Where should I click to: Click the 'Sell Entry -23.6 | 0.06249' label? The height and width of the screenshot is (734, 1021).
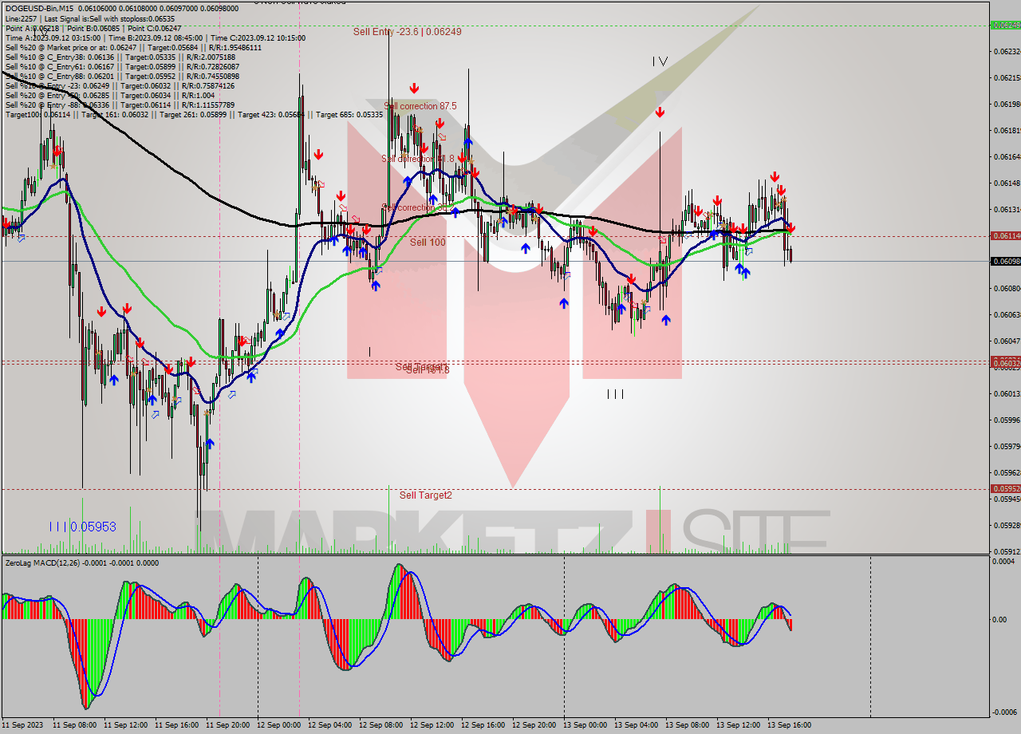[x=407, y=32]
